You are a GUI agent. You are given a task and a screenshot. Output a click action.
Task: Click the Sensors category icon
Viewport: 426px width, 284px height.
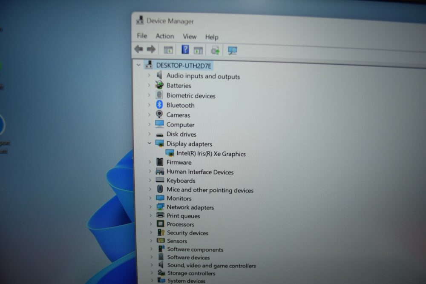161,240
